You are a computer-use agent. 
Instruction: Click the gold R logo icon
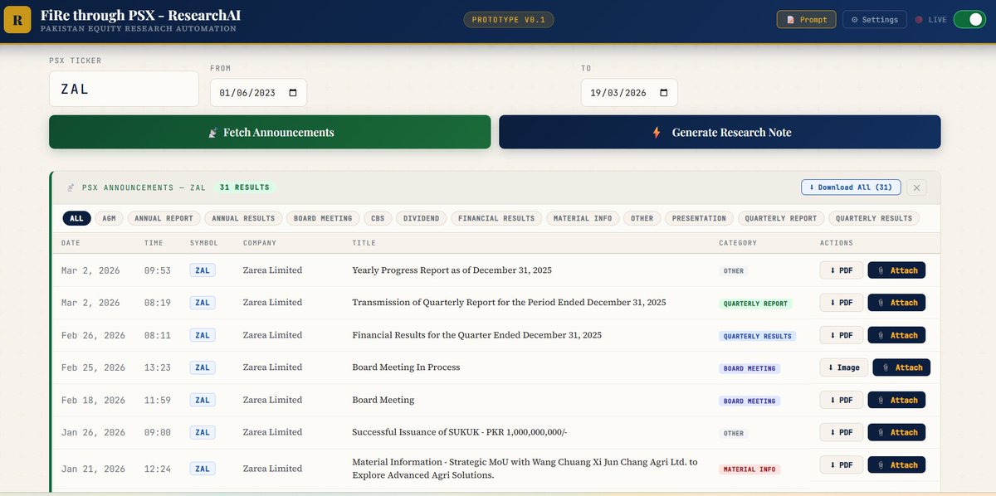17,19
